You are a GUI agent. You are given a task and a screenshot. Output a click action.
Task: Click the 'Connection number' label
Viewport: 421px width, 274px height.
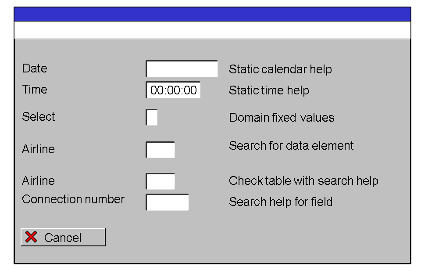pyautogui.click(x=73, y=199)
